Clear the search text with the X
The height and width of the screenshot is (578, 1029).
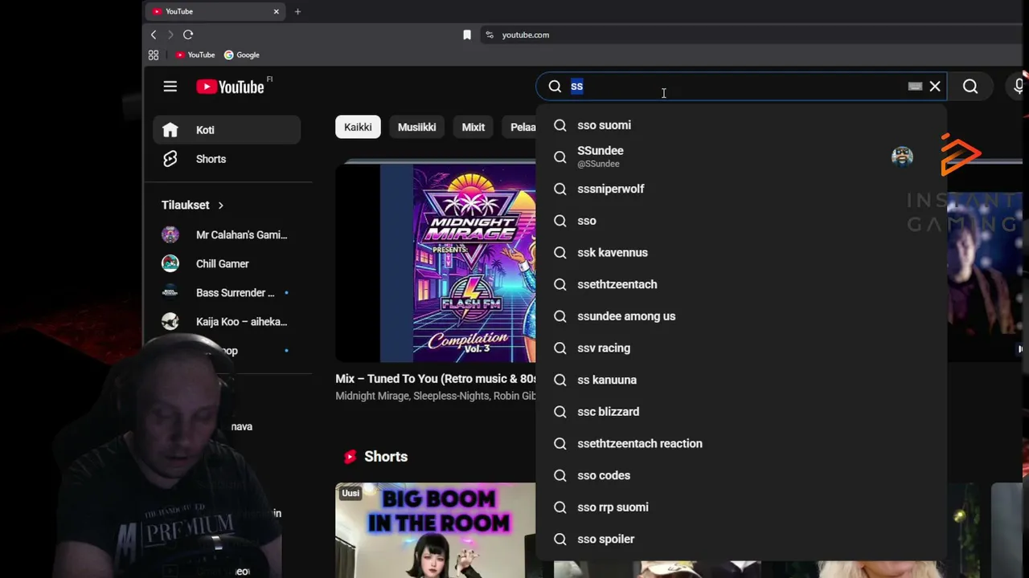[x=935, y=86]
